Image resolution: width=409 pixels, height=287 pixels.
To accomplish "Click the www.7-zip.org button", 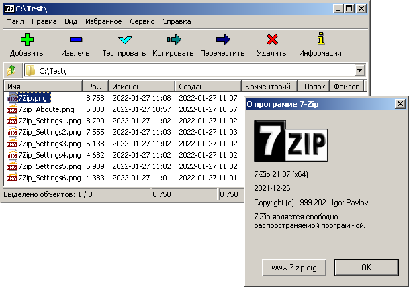I will [x=294, y=268].
